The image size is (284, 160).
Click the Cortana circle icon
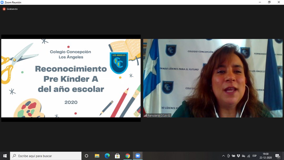click(86, 156)
